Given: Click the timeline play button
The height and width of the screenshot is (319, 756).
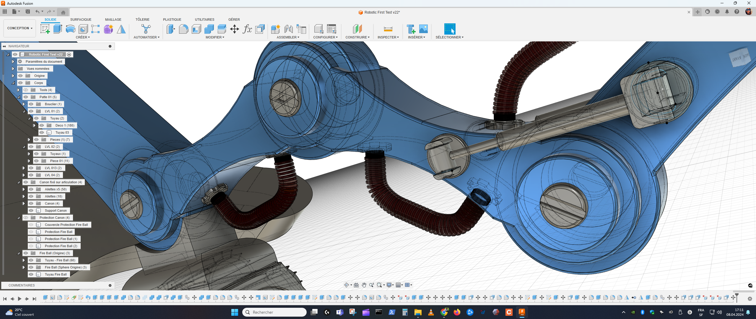Looking at the screenshot, I should click(19, 299).
